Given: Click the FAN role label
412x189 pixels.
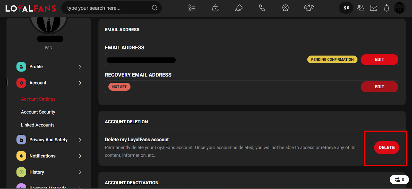Looking at the screenshot, I should point(49,48).
